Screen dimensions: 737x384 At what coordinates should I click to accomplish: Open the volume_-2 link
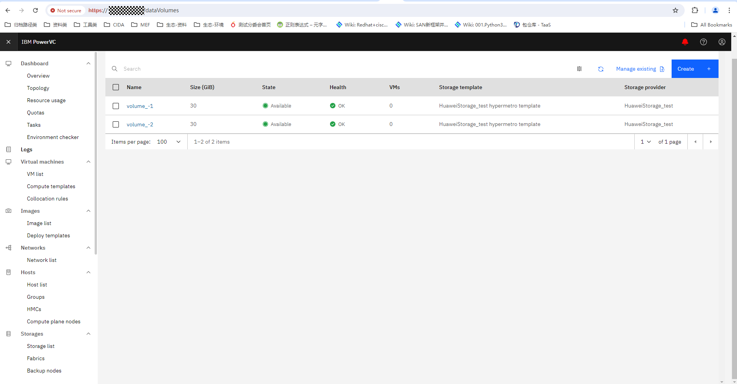tap(140, 124)
